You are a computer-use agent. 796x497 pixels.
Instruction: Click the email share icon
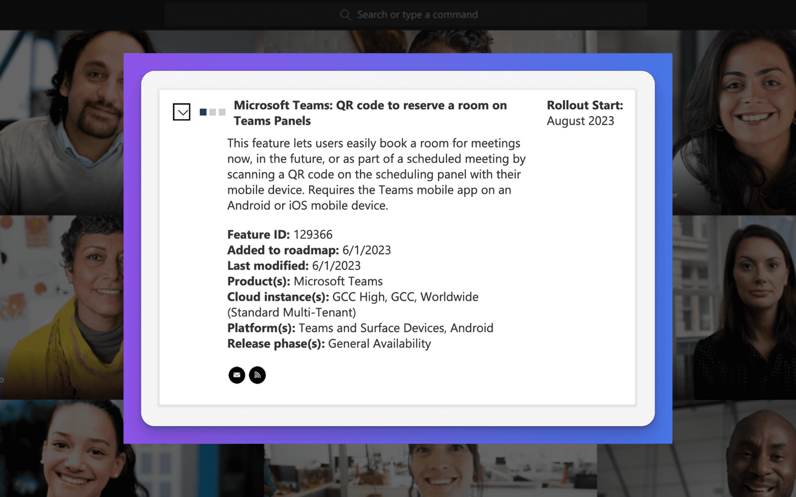coord(237,375)
